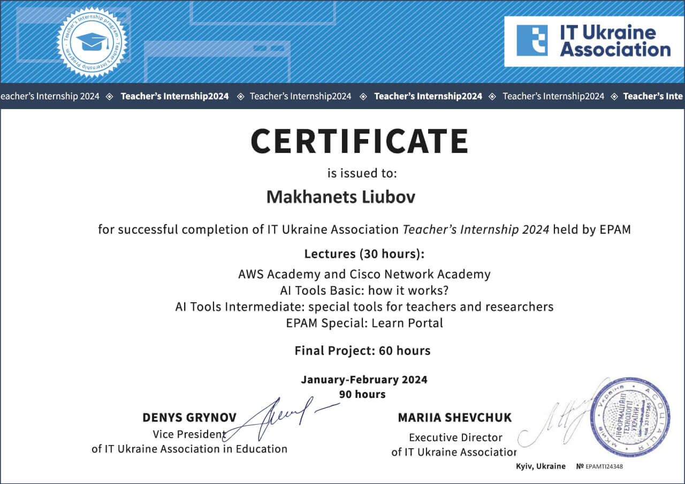
Task: Click the 'is issued to:' line
Action: click(362, 173)
